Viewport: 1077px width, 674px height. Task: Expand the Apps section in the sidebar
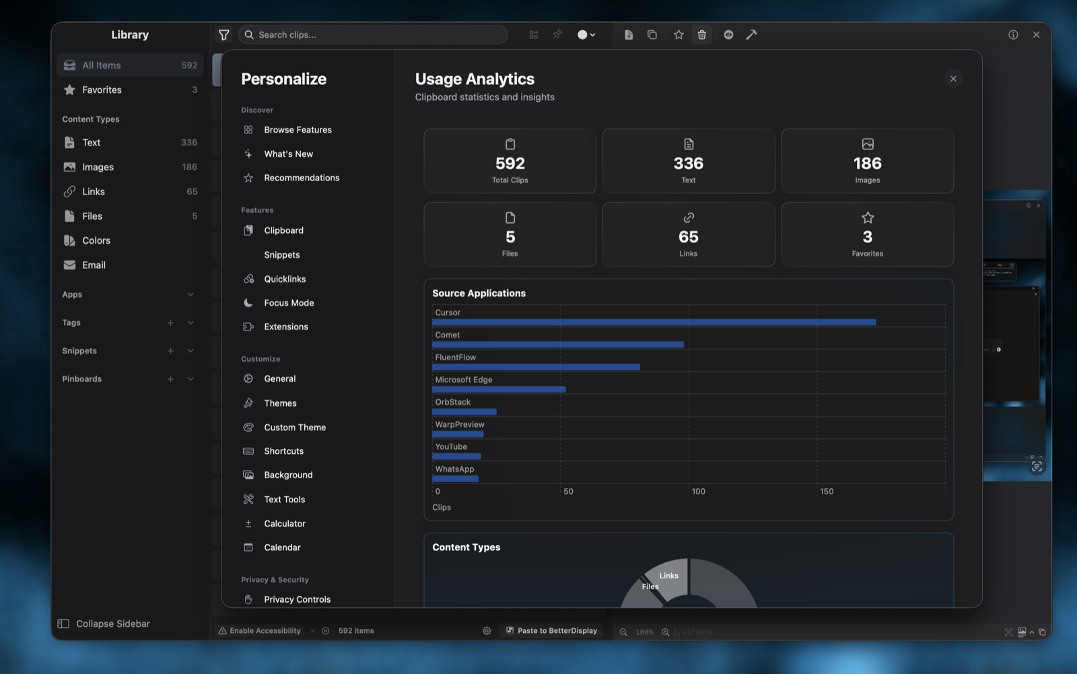point(190,294)
